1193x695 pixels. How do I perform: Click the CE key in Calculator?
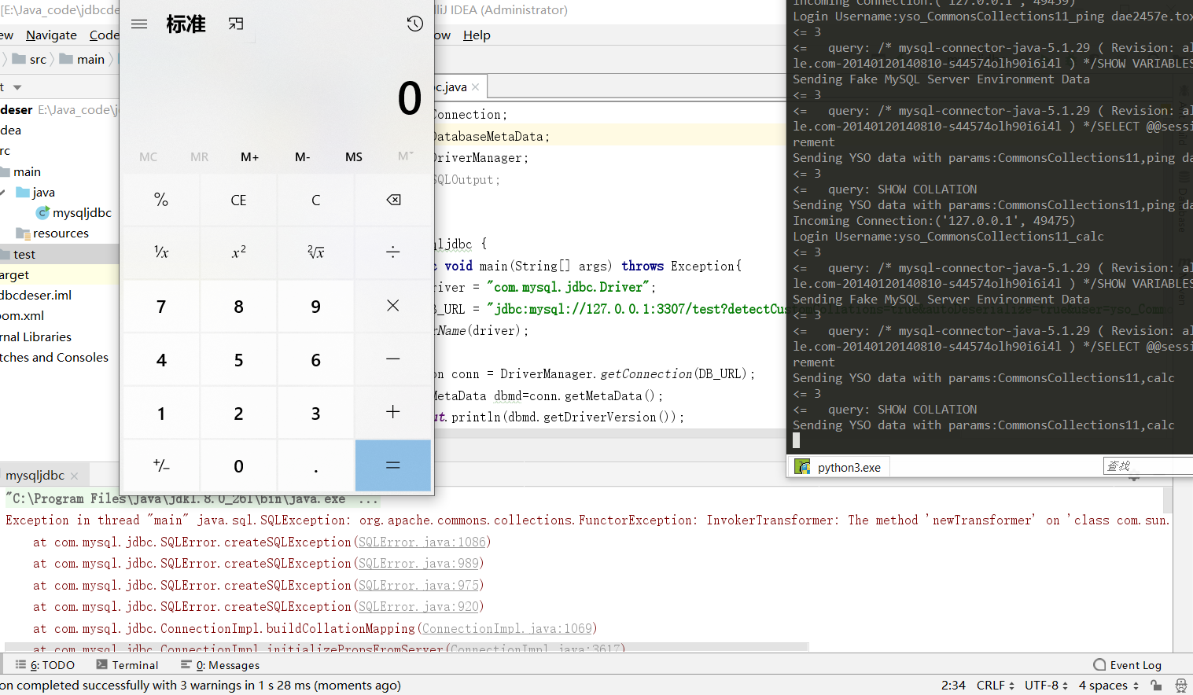click(238, 200)
